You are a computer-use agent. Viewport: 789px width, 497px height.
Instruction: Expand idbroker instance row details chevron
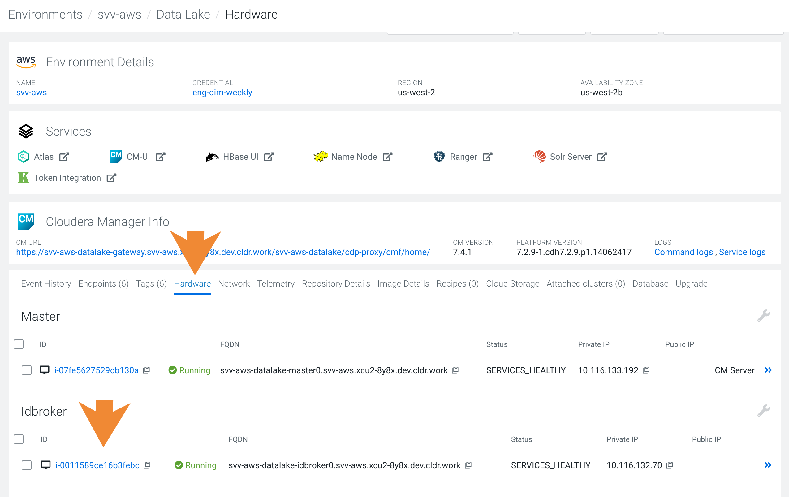click(x=768, y=465)
